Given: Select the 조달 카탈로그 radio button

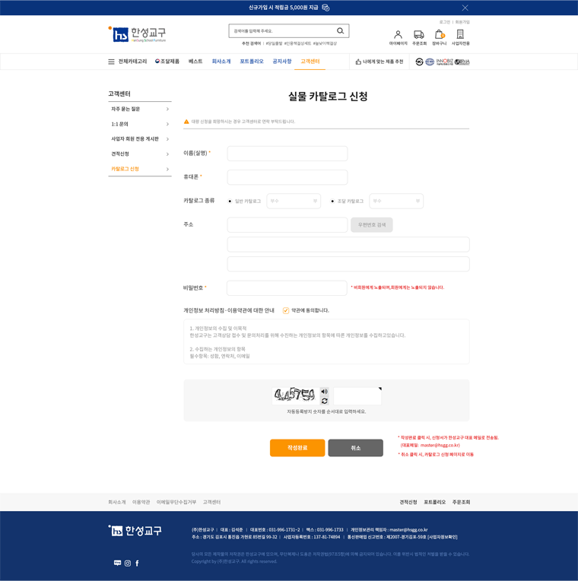Looking at the screenshot, I should click(332, 202).
